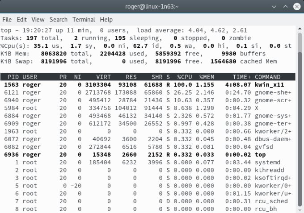Click the COMMAND column header

point(267,77)
